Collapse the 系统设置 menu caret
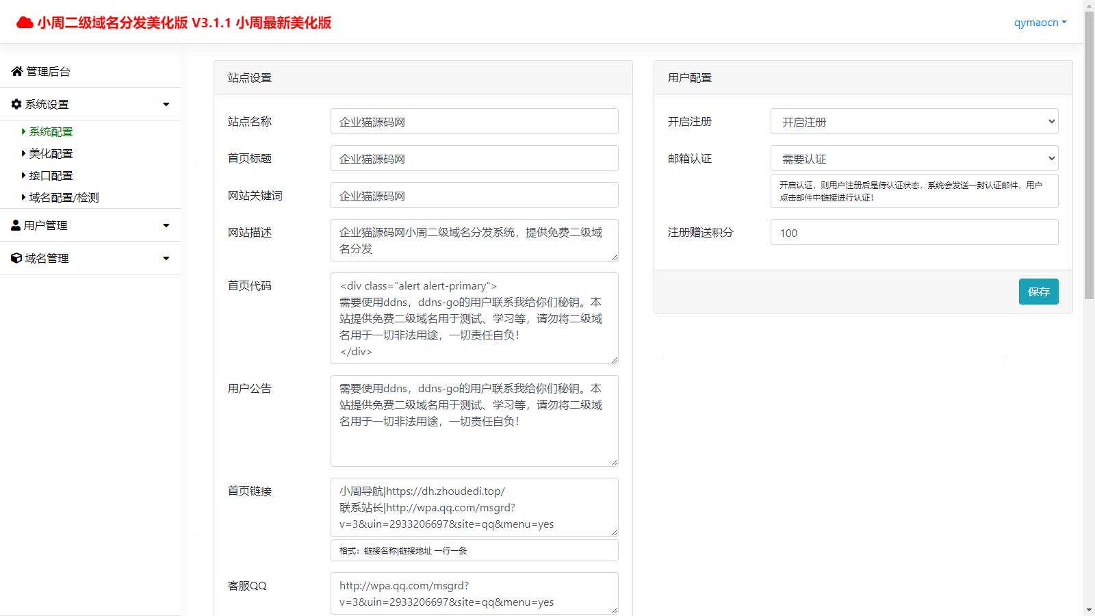This screenshot has height=616, width=1095. [x=166, y=104]
